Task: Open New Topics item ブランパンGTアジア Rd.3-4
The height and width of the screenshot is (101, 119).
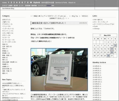Action: coord(14,95)
